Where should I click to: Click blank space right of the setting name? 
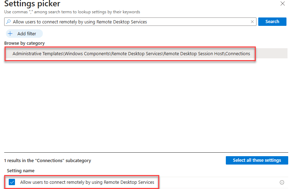click(216, 182)
